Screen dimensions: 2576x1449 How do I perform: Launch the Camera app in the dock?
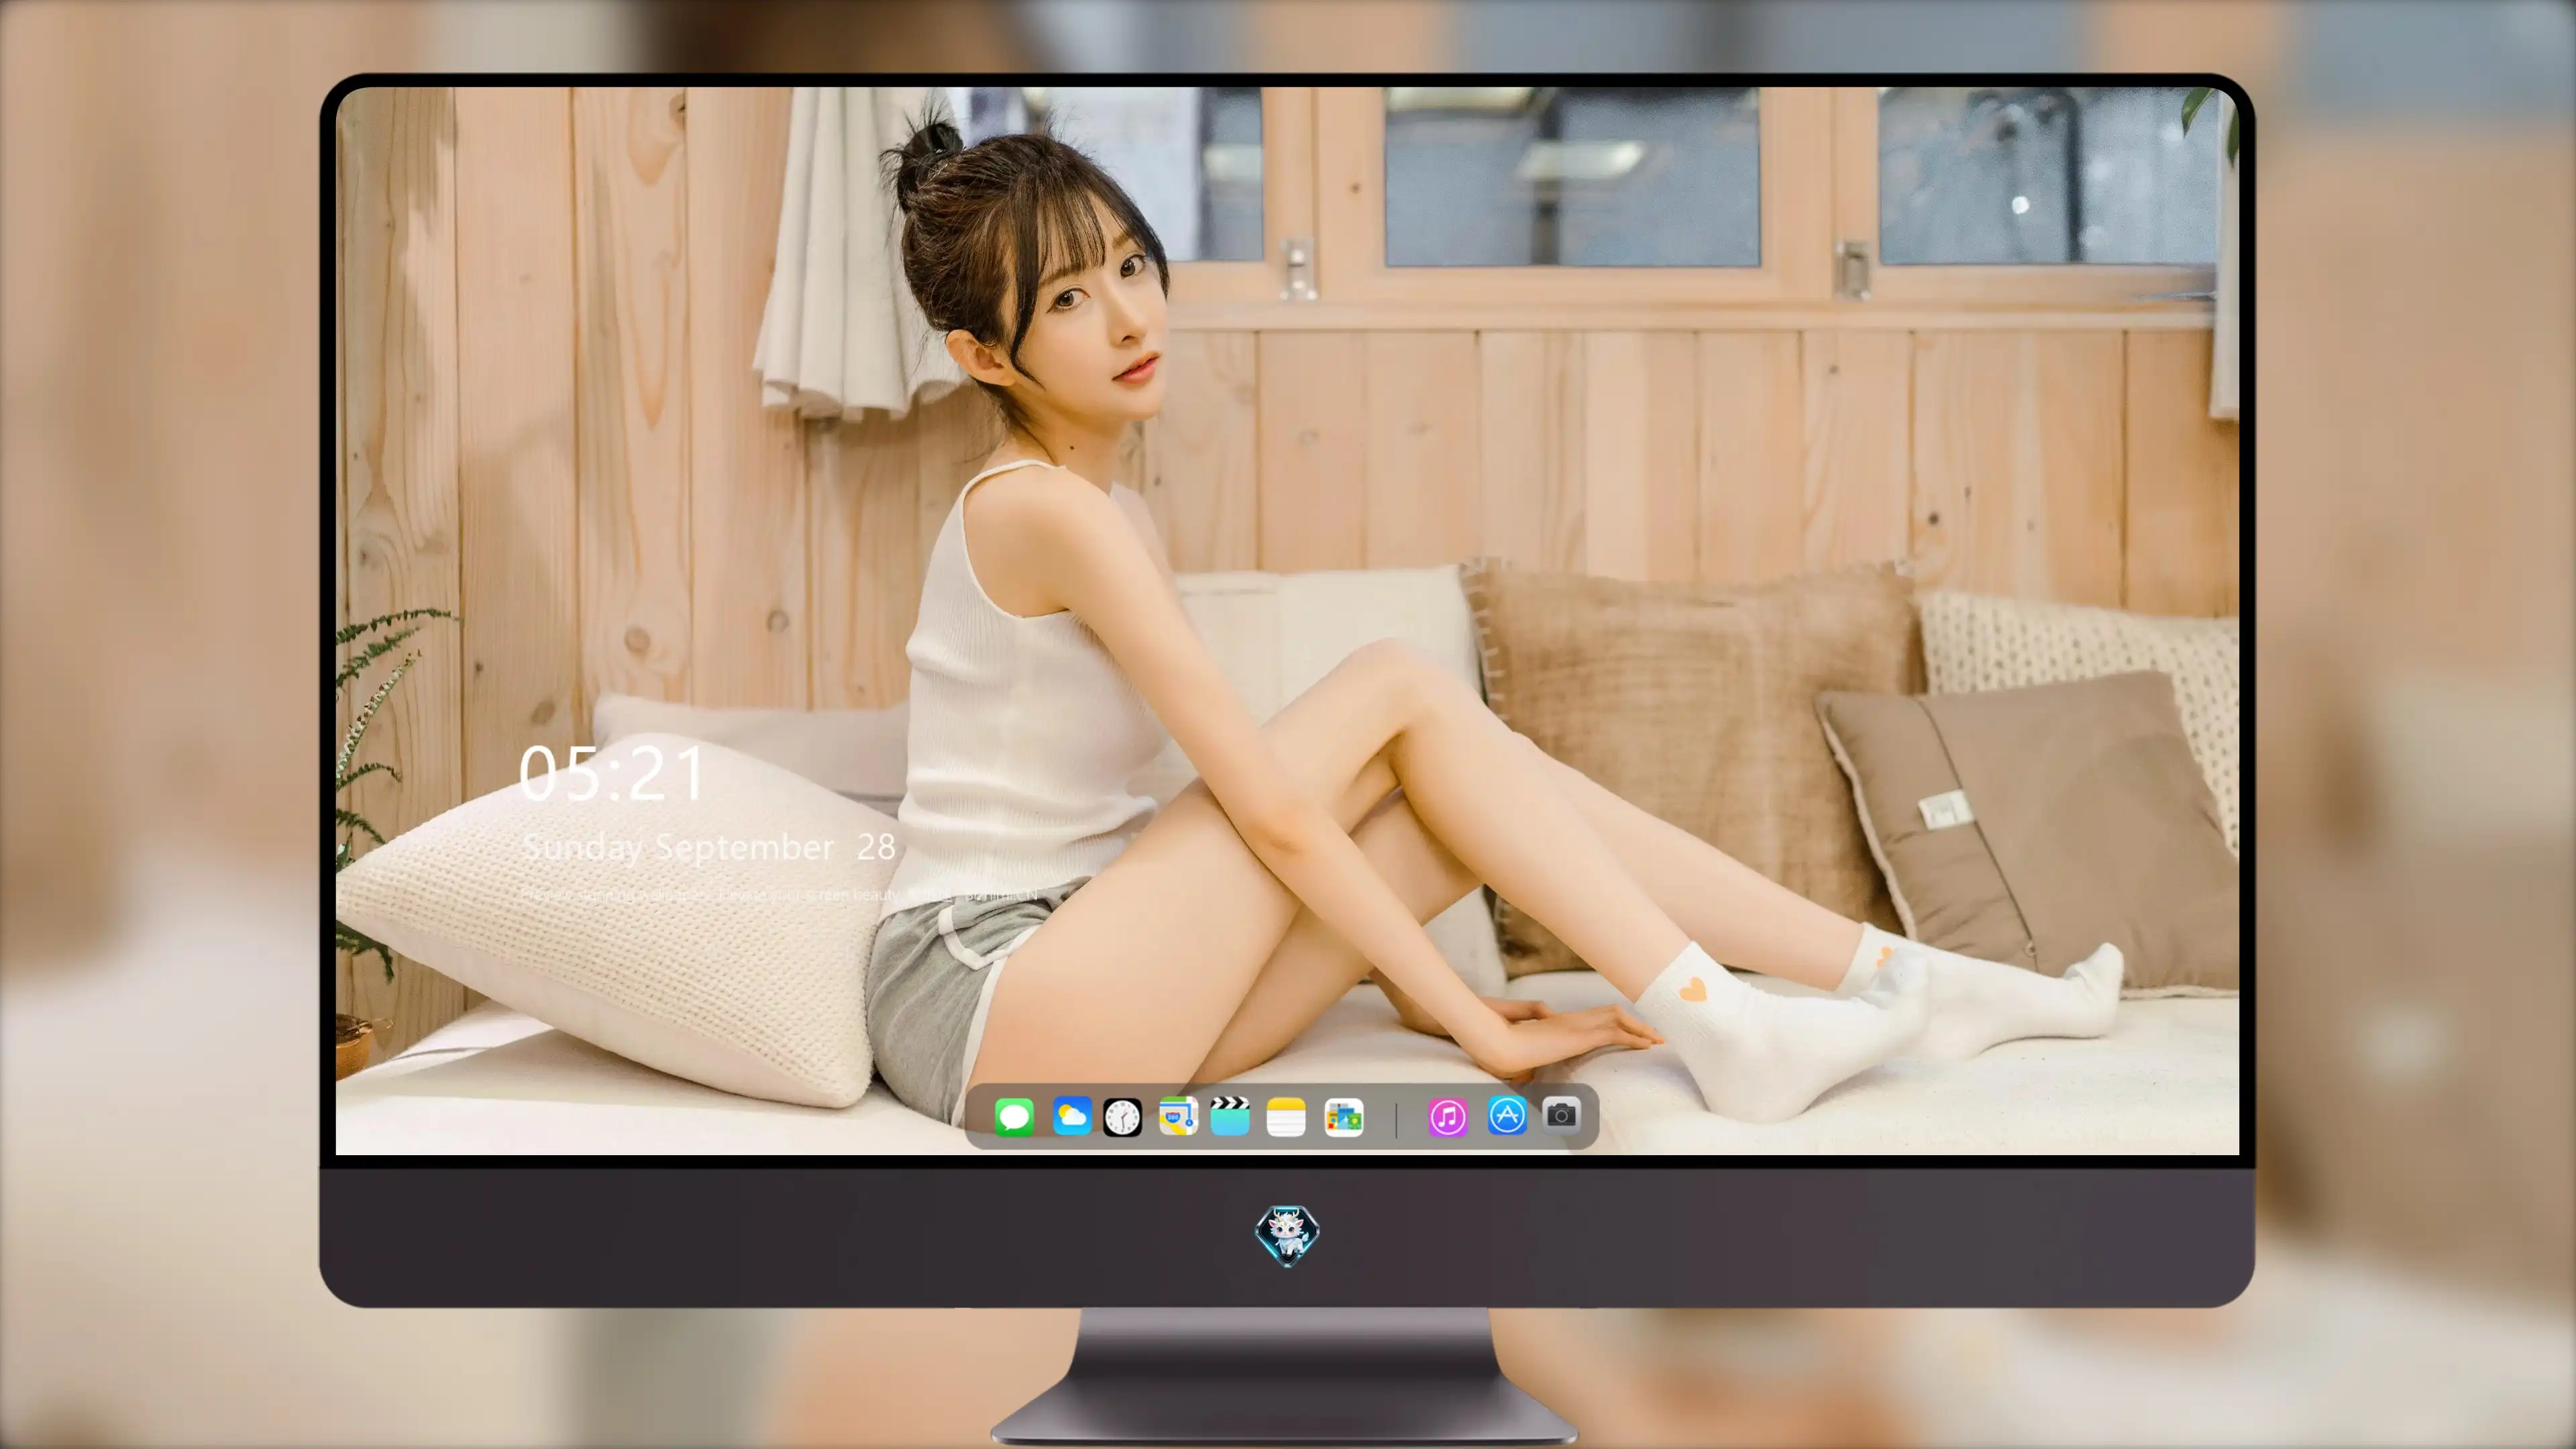click(x=1561, y=1114)
